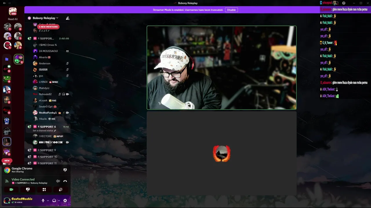Open the red server icon with badge 6
Screen dimensions: 371x208
click(x=7, y=110)
